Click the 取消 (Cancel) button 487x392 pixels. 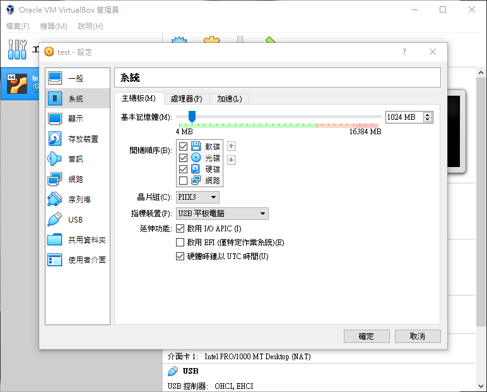418,336
